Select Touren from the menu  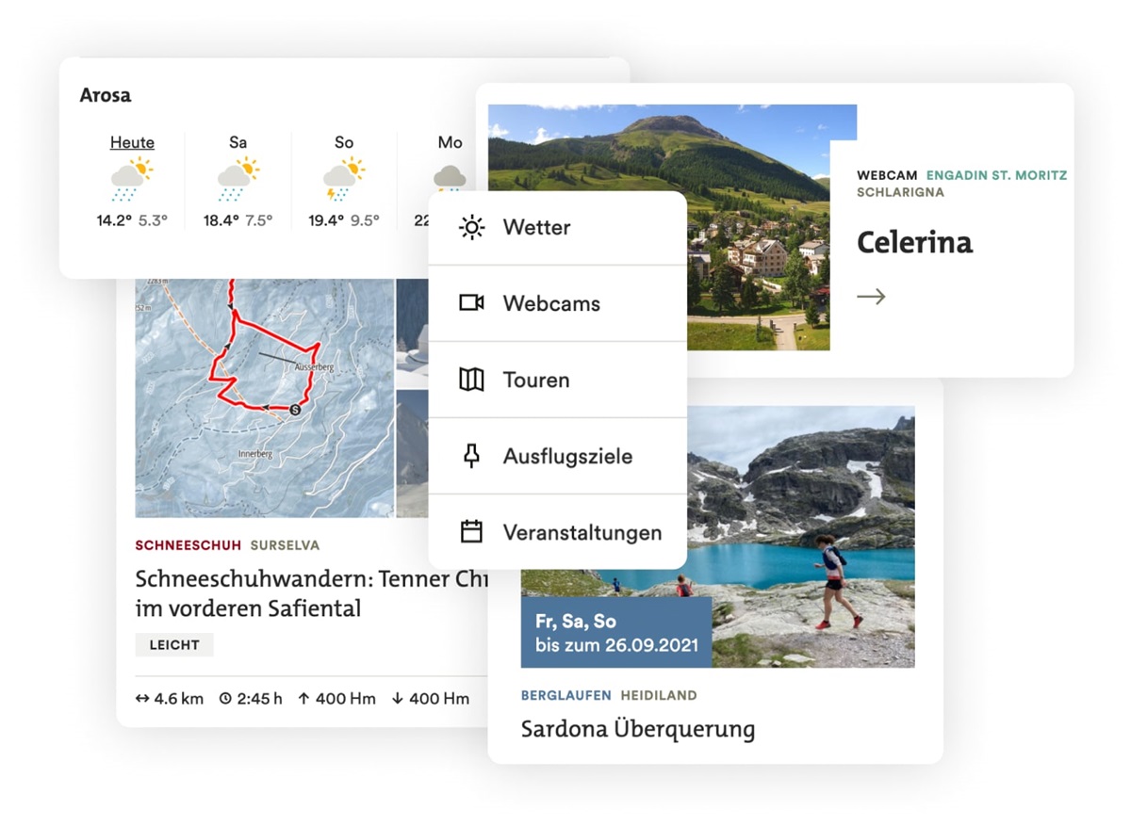pos(557,380)
